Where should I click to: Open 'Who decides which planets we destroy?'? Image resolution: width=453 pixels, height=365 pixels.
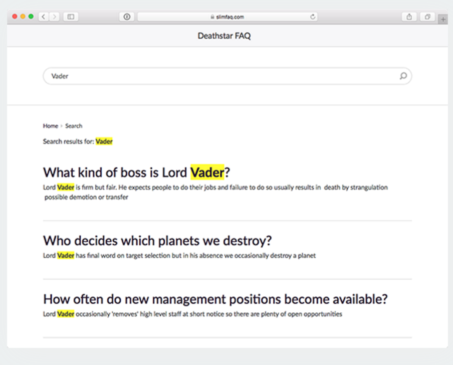(157, 241)
